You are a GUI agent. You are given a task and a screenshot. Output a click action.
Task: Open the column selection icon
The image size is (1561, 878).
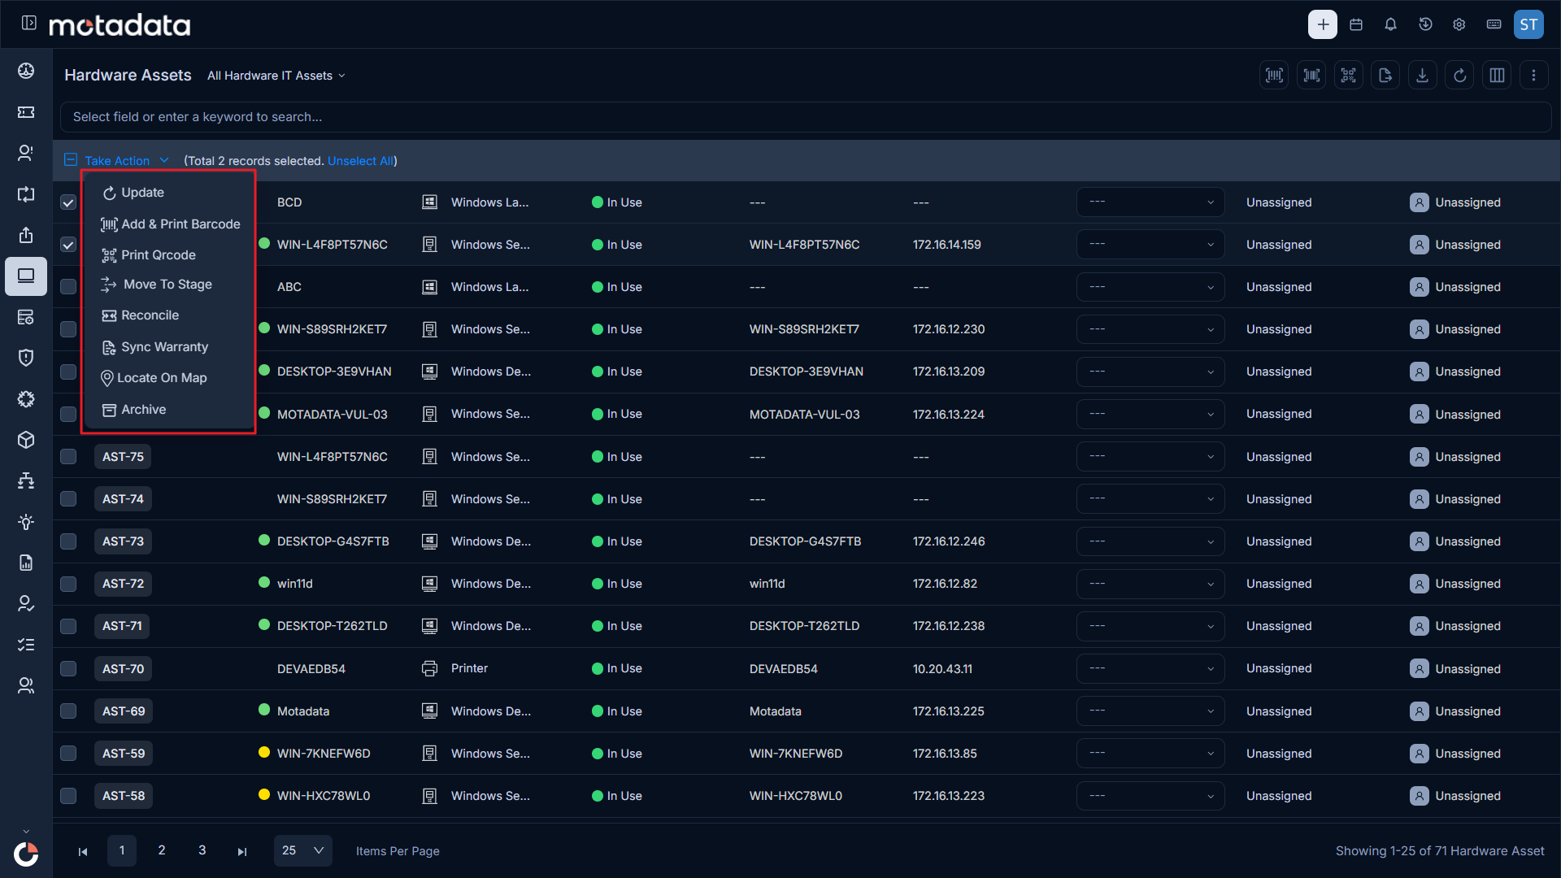[x=1497, y=76]
